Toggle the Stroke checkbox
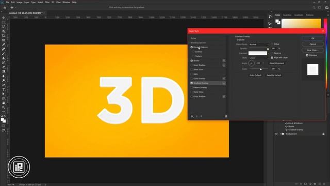330x186 pixels. point(191,61)
